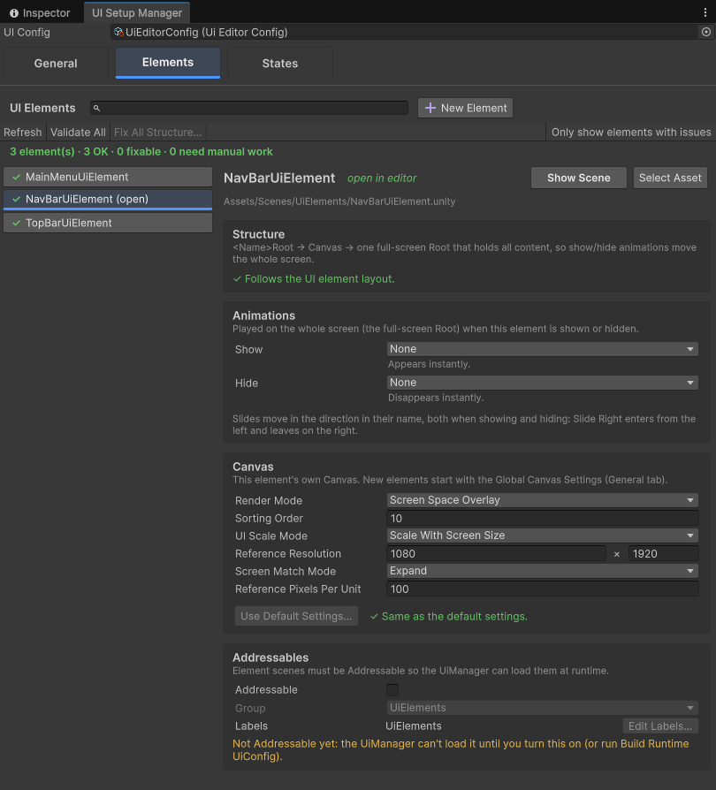Click the Reference Resolution width field 1080

(x=496, y=554)
